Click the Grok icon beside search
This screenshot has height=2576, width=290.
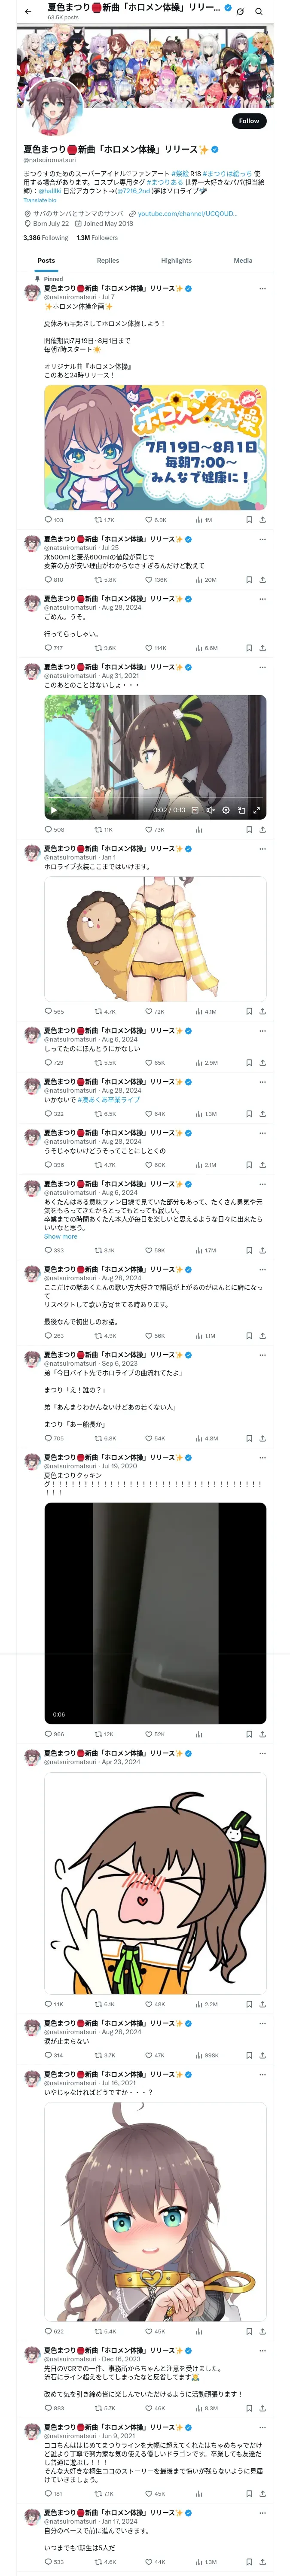[x=240, y=11]
